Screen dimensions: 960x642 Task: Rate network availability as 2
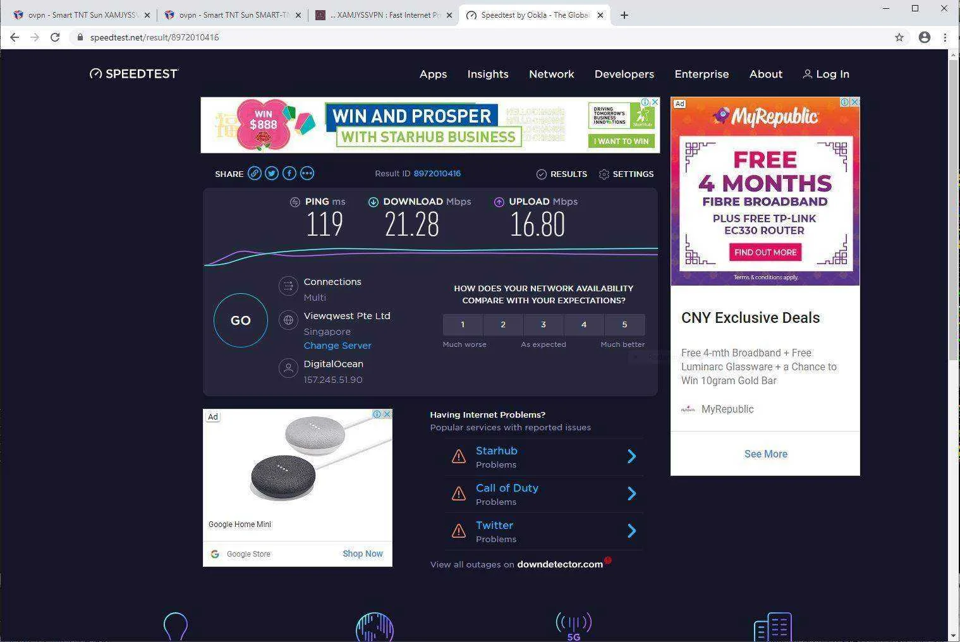(503, 325)
